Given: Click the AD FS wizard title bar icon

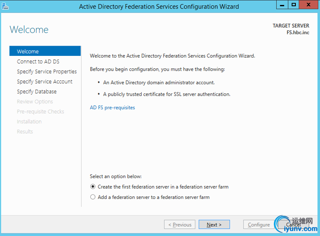Looking at the screenshot, I should [x=5, y=6].
